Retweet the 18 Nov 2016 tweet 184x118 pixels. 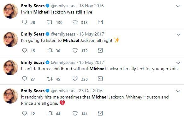50,22
